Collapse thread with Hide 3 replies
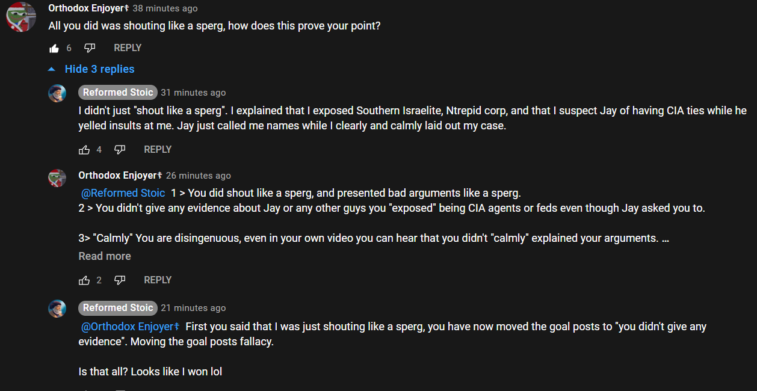Screen dimensions: 757x391 (x=99, y=69)
